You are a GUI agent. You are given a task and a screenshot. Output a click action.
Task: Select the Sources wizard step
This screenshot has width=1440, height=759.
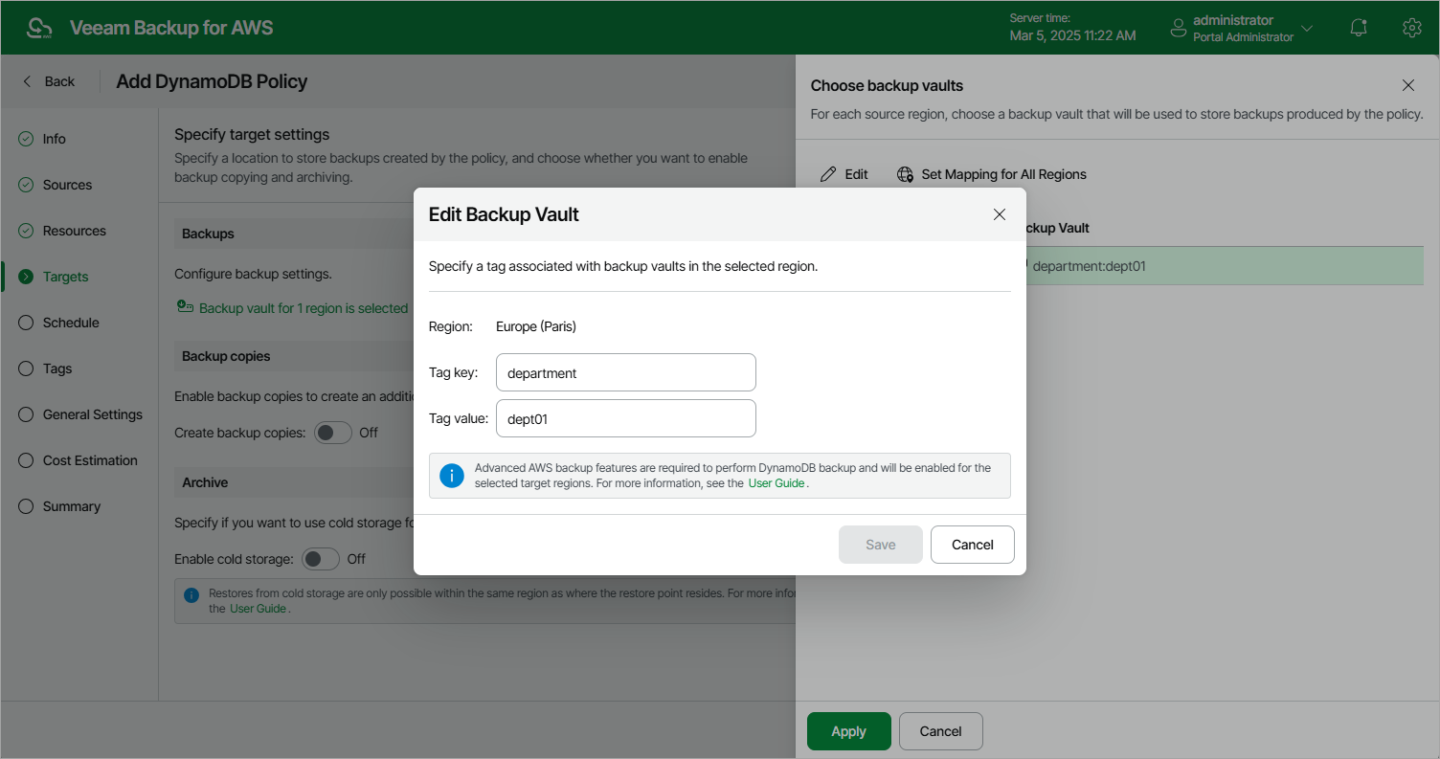[x=67, y=185]
